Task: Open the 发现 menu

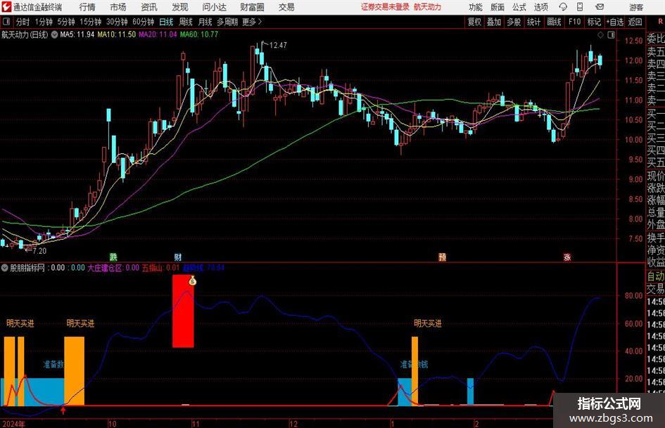Action: (x=180, y=7)
